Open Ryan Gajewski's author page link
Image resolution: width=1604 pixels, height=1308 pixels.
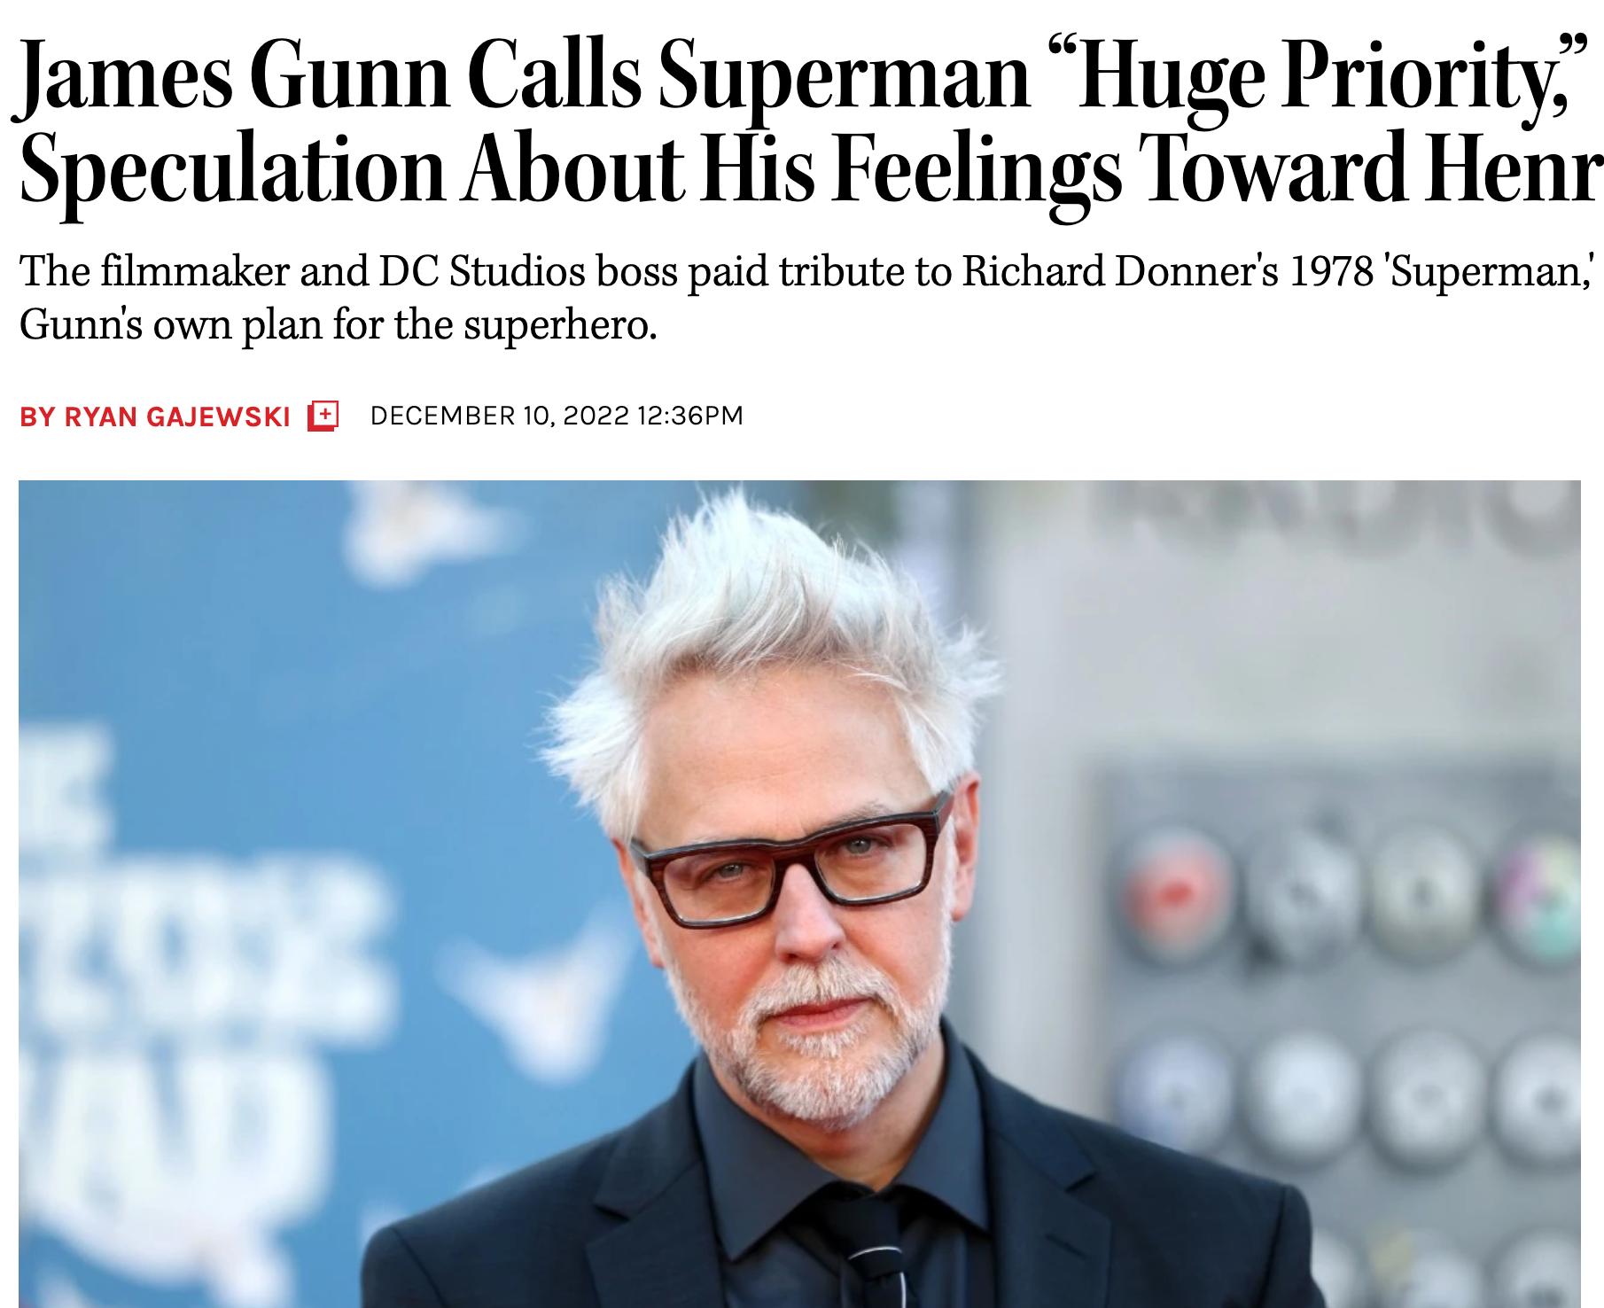177,417
